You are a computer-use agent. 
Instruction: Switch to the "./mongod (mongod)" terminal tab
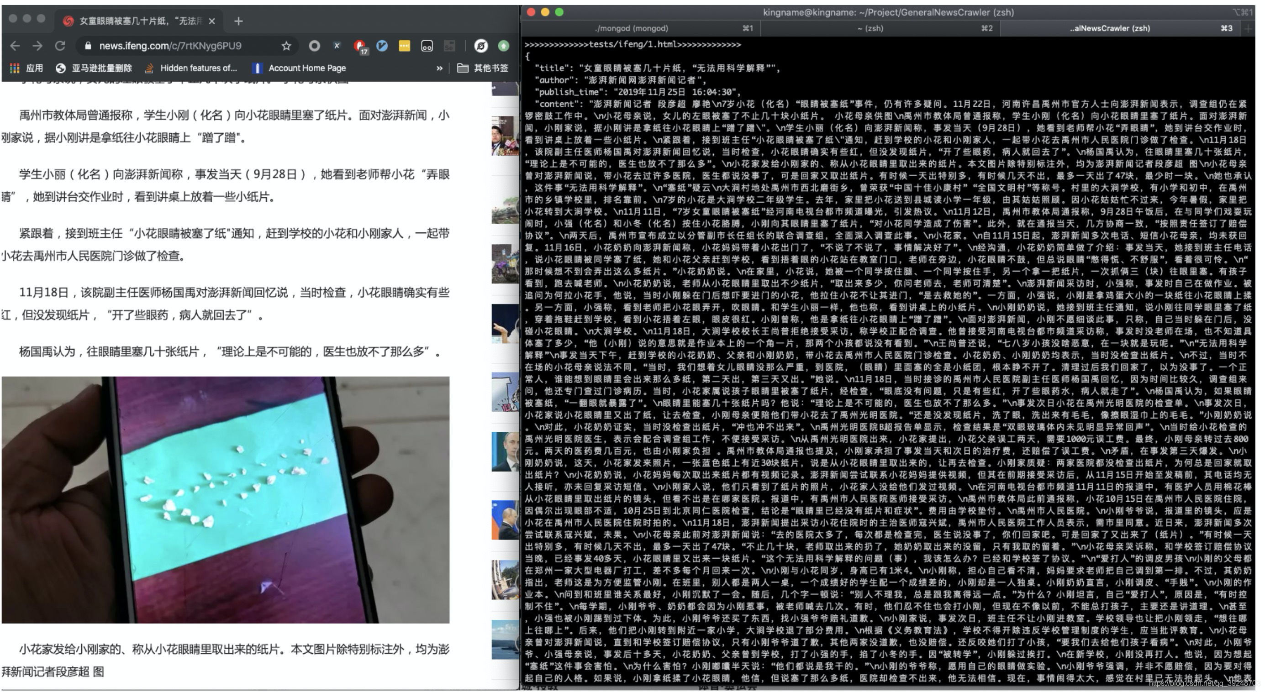(x=631, y=28)
